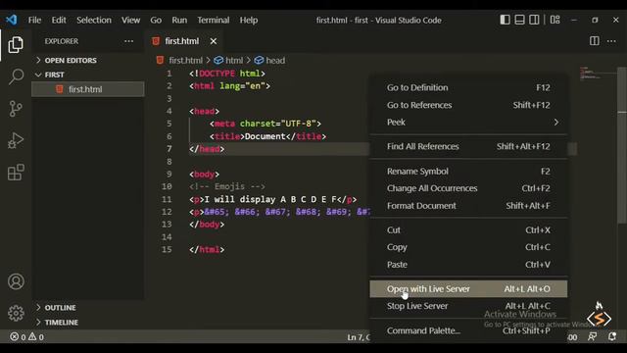The width and height of the screenshot is (627, 353).
Task: Open Explorer more actions ellipsis
Action: click(x=128, y=41)
